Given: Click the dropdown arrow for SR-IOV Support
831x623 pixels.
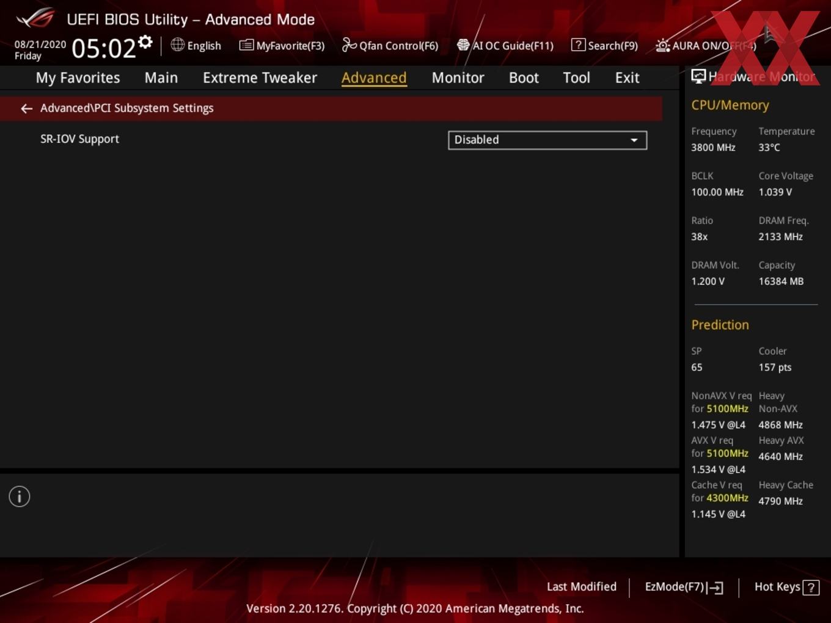Looking at the screenshot, I should coord(634,140).
